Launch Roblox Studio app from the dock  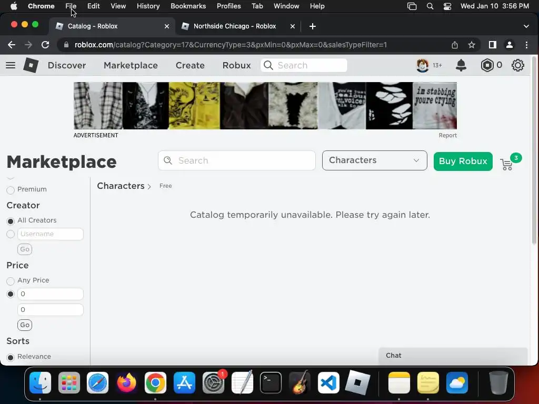[x=357, y=383]
